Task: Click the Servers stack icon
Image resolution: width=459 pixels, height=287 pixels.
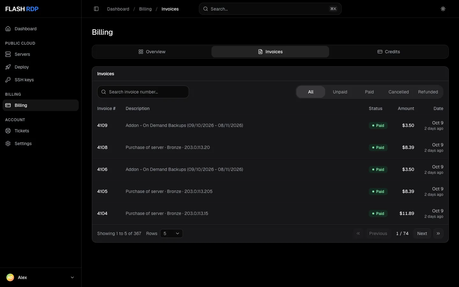Action: [8, 54]
